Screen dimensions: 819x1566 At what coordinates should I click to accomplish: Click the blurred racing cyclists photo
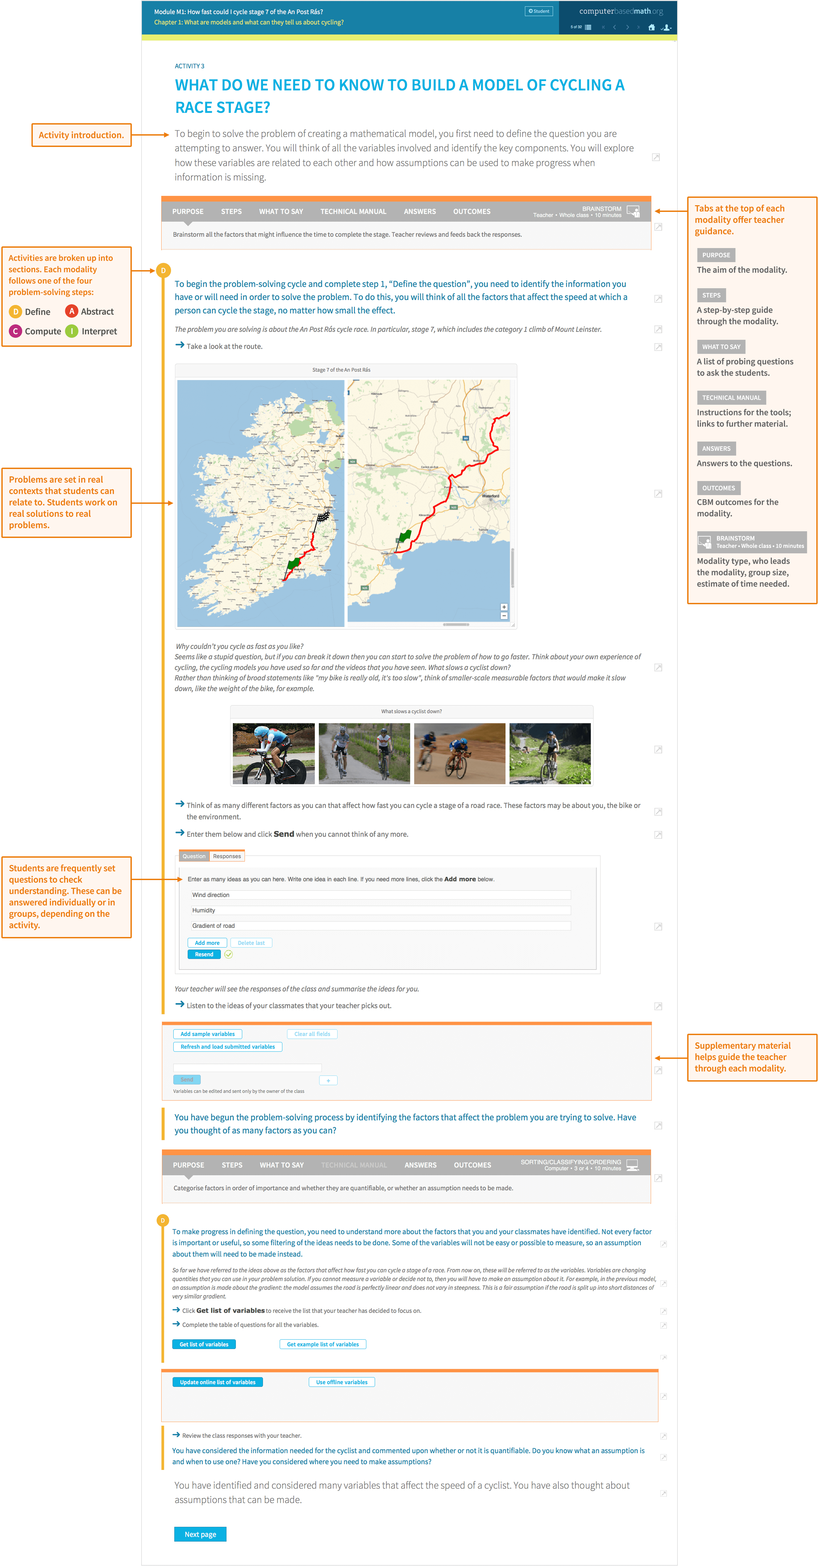click(x=459, y=753)
